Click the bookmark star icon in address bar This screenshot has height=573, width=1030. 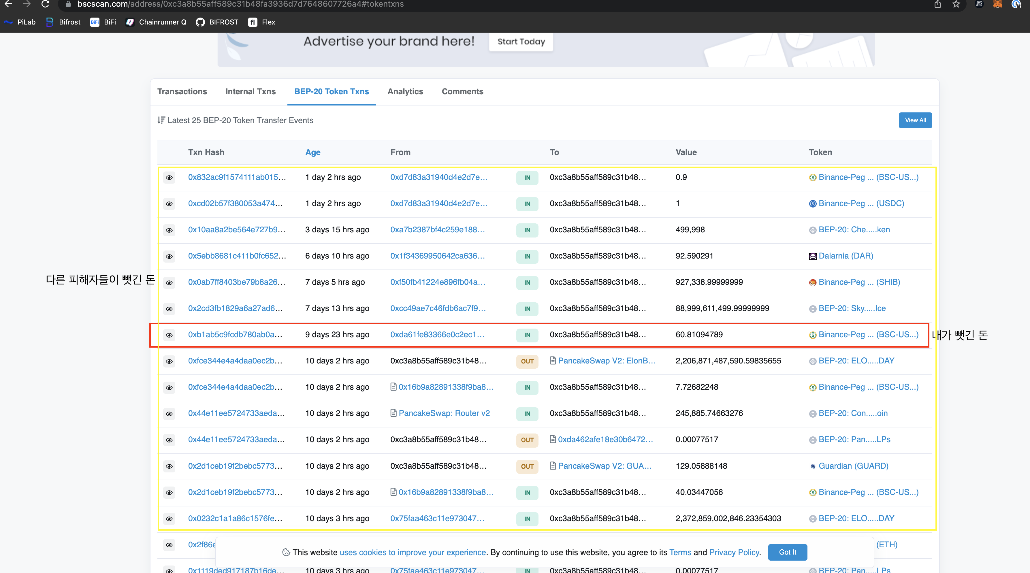[956, 4]
